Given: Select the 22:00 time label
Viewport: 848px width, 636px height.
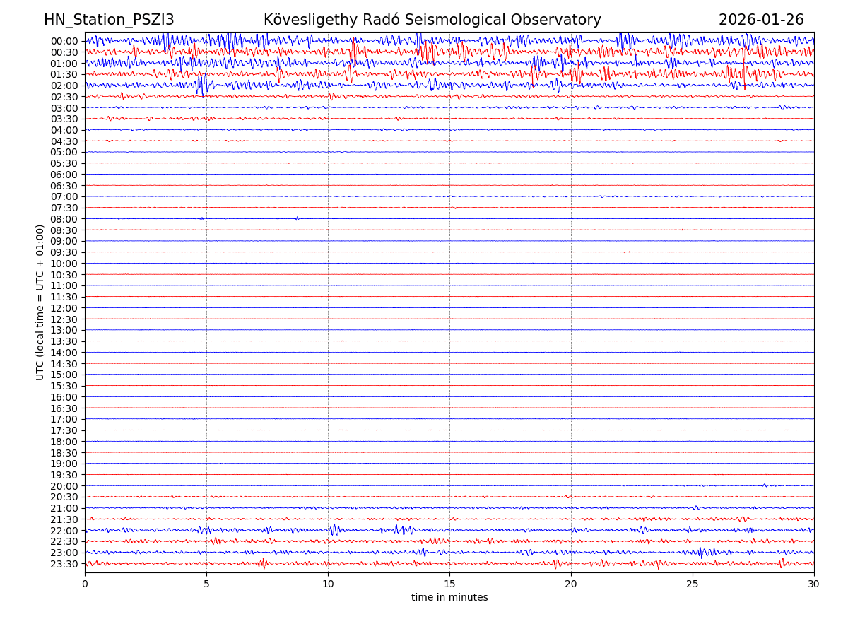Looking at the screenshot, I should (64, 531).
